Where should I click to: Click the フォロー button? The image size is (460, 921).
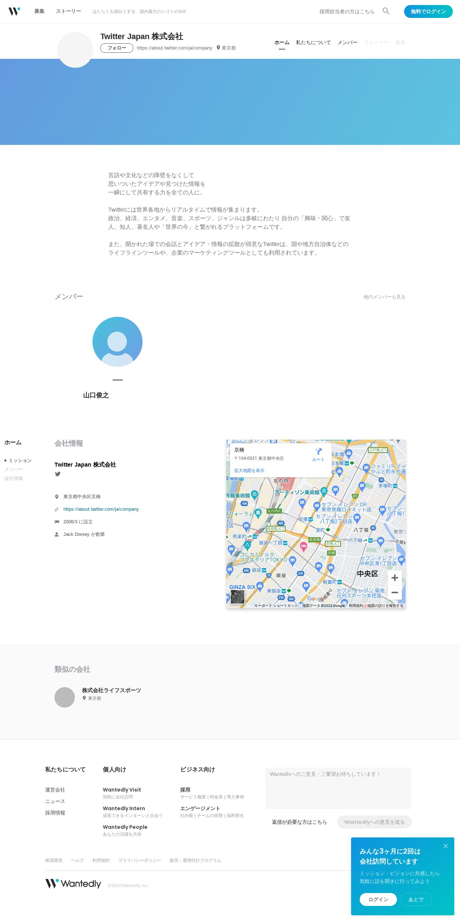[x=117, y=48]
